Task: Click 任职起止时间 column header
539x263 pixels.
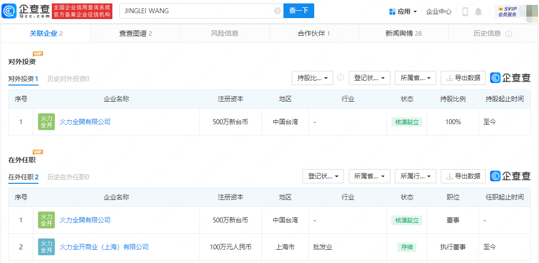Action: pyautogui.click(x=504, y=197)
